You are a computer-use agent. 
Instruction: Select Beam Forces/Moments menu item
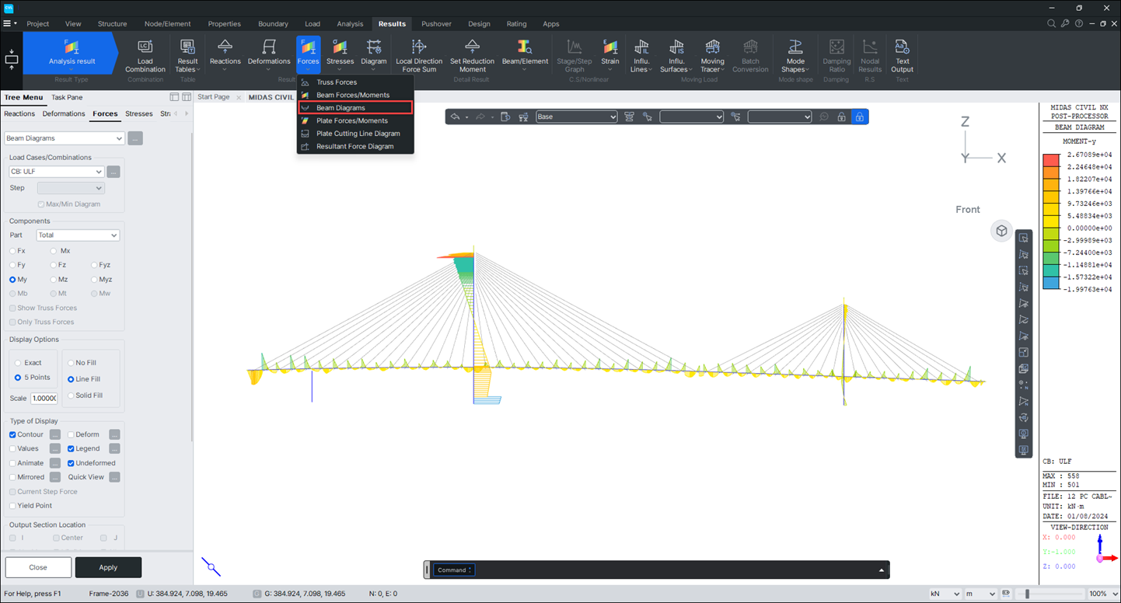(353, 95)
